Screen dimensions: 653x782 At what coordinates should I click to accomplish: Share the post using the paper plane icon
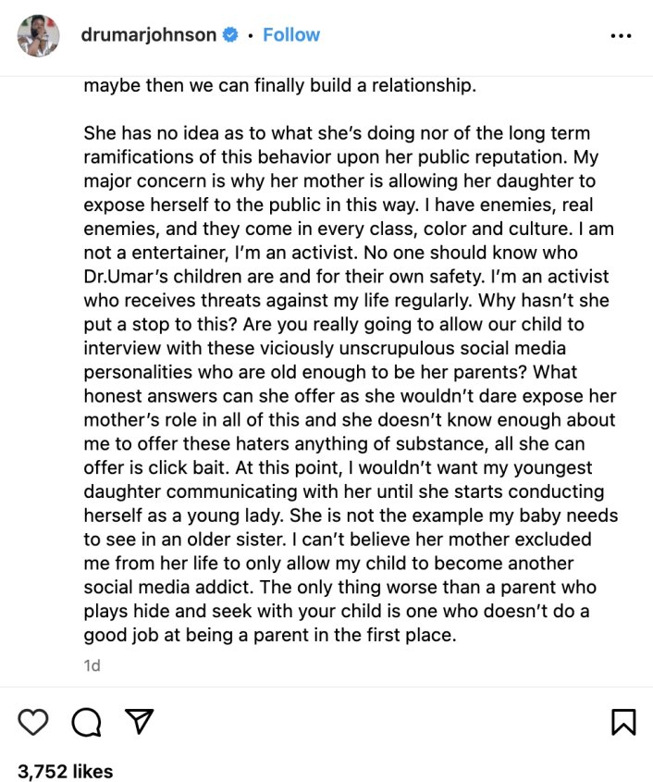(x=139, y=721)
